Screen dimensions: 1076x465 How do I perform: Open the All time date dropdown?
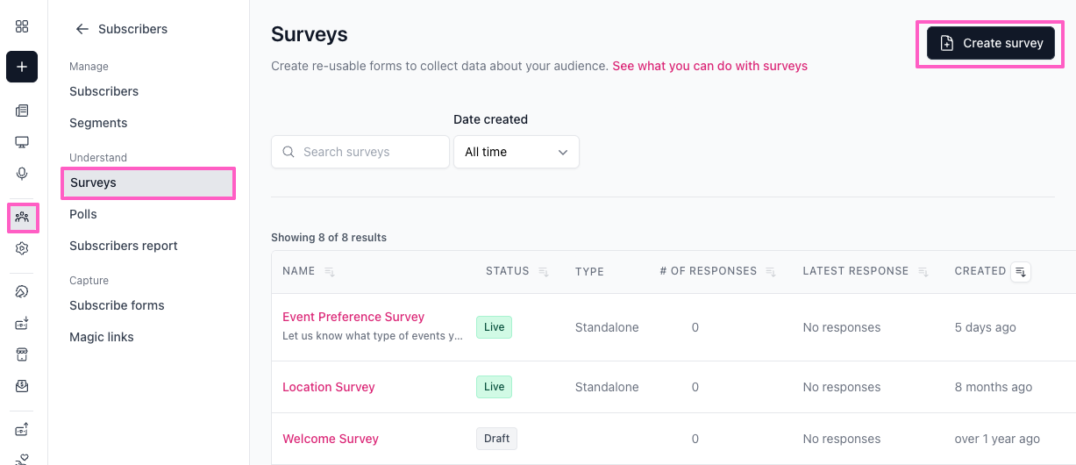[516, 152]
